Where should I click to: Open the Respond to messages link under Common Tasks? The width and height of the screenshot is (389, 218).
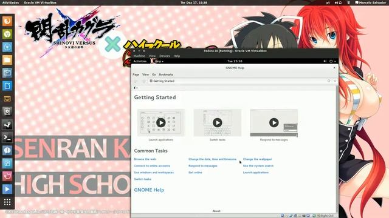click(203, 166)
